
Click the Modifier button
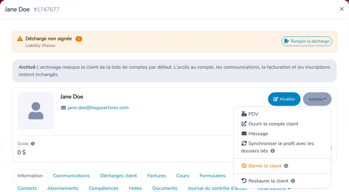(x=284, y=99)
